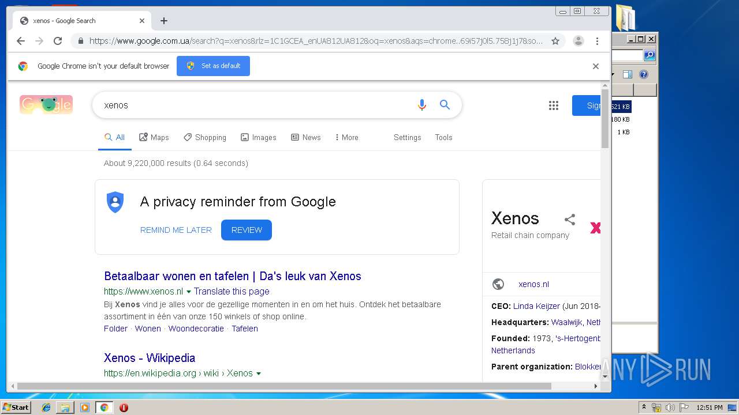Open the Linda Keijzer CEO link
This screenshot has height=415, width=739.
pos(536,306)
